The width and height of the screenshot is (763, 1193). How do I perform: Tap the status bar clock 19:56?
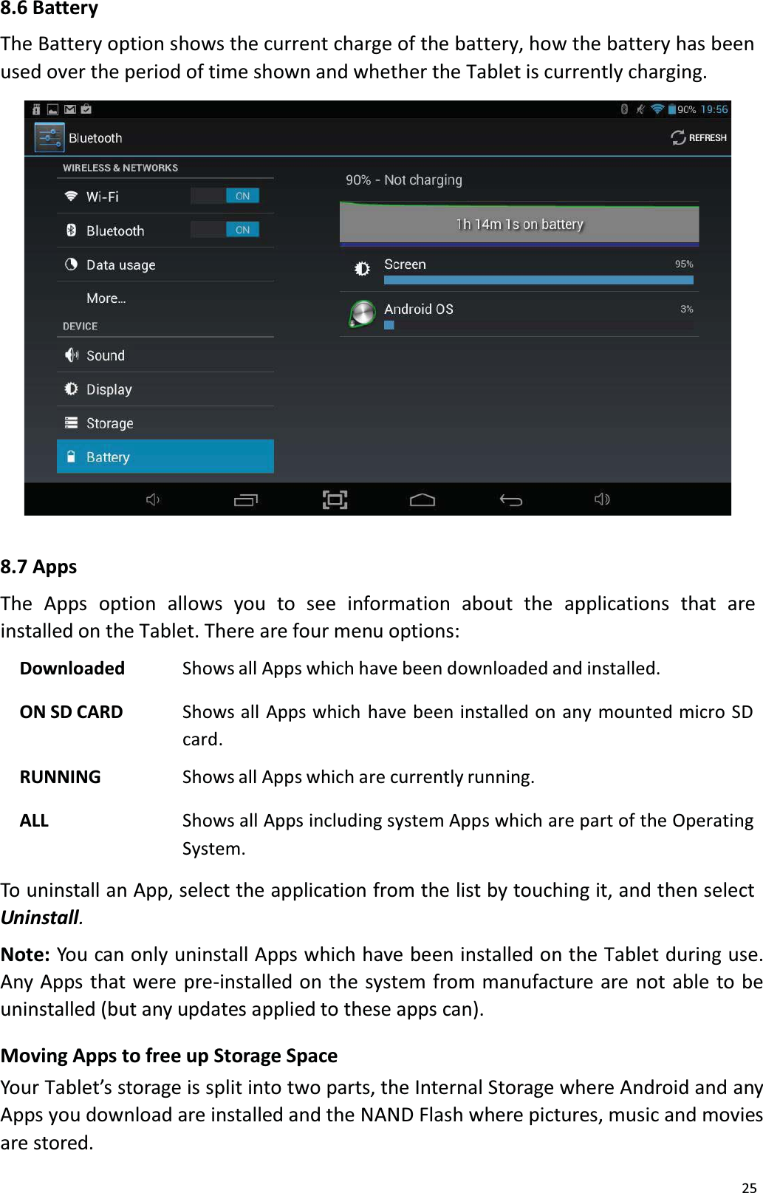click(714, 109)
